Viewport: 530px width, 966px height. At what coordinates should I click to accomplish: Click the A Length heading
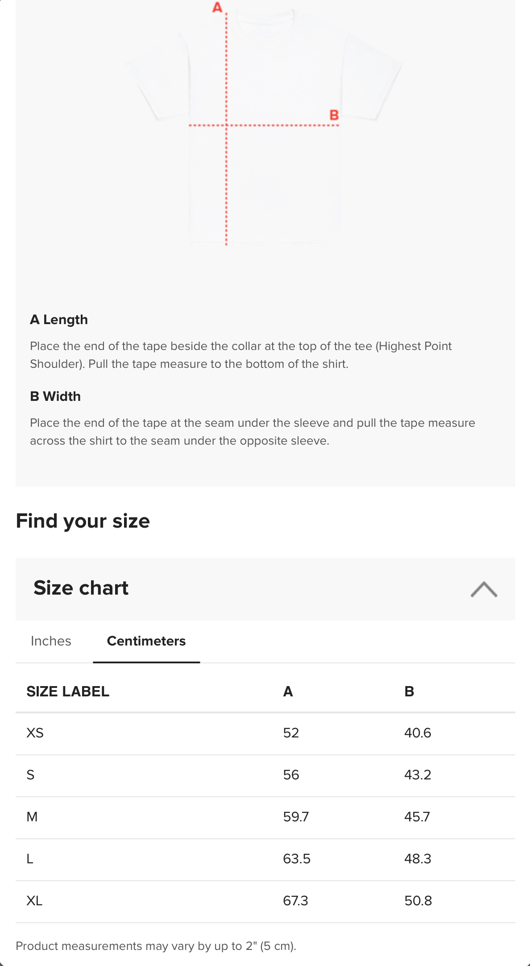tap(59, 320)
